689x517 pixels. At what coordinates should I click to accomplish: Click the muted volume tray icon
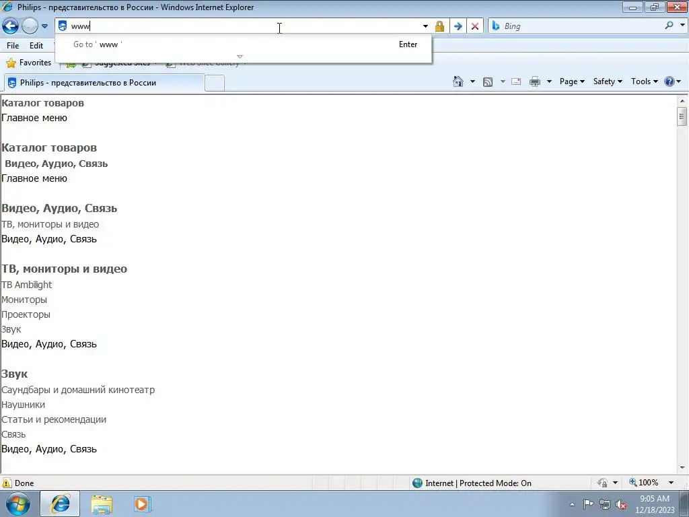(621, 505)
